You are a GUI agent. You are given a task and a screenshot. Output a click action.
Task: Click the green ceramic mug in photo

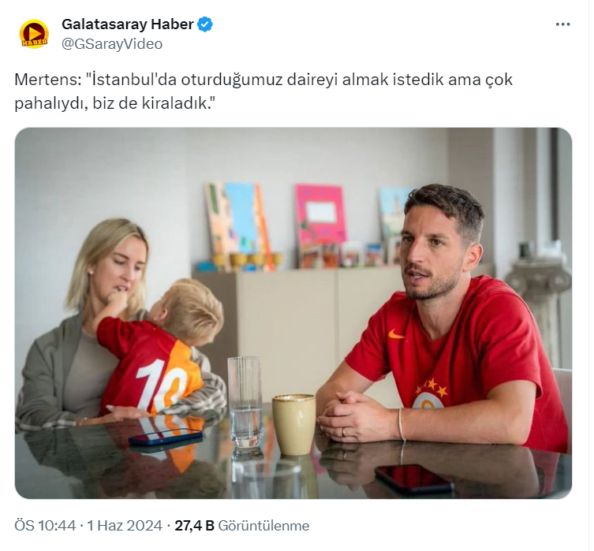tap(294, 424)
